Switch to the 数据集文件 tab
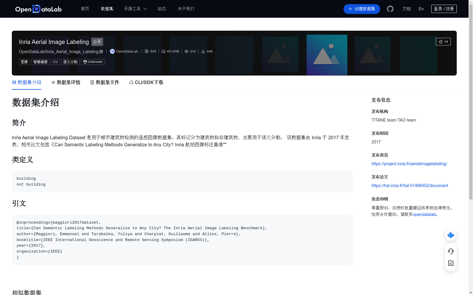 pos(105,82)
